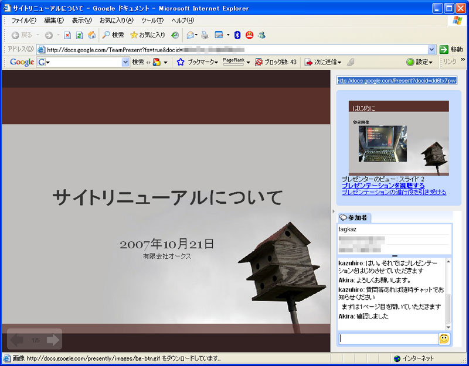Go to the Home page icon
The width and height of the screenshot is (469, 366).
click(x=91, y=35)
